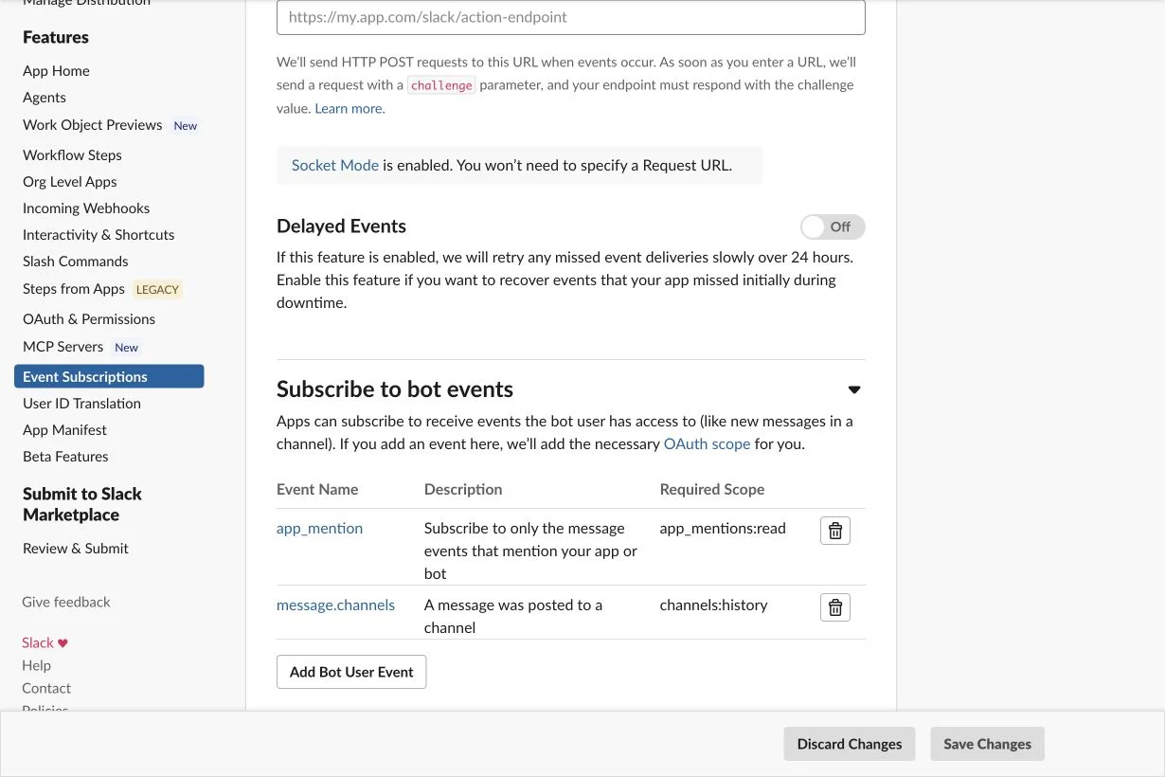The width and height of the screenshot is (1165, 777).
Task: Open the Learn more link
Action: [349, 109]
